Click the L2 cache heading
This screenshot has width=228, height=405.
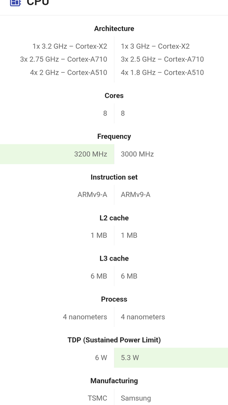pos(114,218)
